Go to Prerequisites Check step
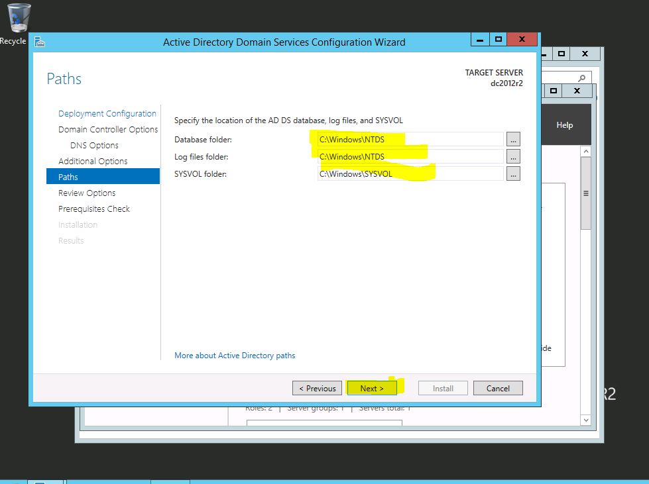The image size is (649, 484). pyautogui.click(x=94, y=209)
